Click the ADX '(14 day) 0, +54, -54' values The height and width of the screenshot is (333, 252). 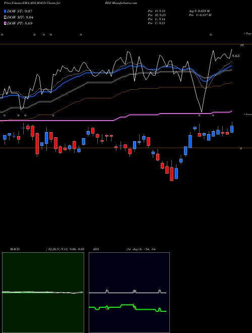tap(141, 249)
